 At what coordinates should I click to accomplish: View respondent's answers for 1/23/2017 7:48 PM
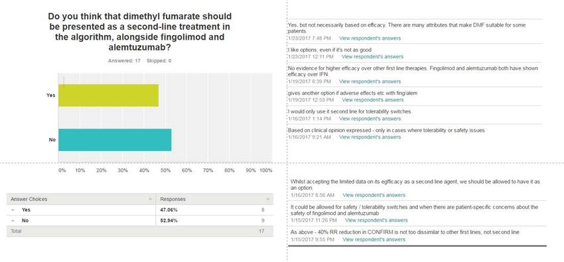(x=370, y=38)
